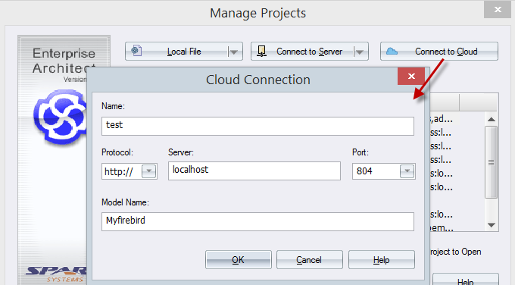The image size is (515, 285).
Task: Click the Model Name field with Myfirebird
Action: click(x=257, y=221)
